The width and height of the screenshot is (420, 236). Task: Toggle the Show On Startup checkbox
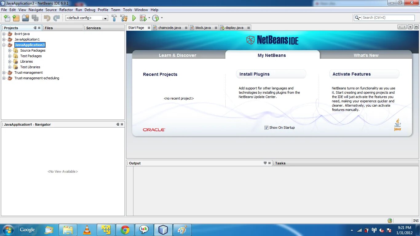[266, 128]
